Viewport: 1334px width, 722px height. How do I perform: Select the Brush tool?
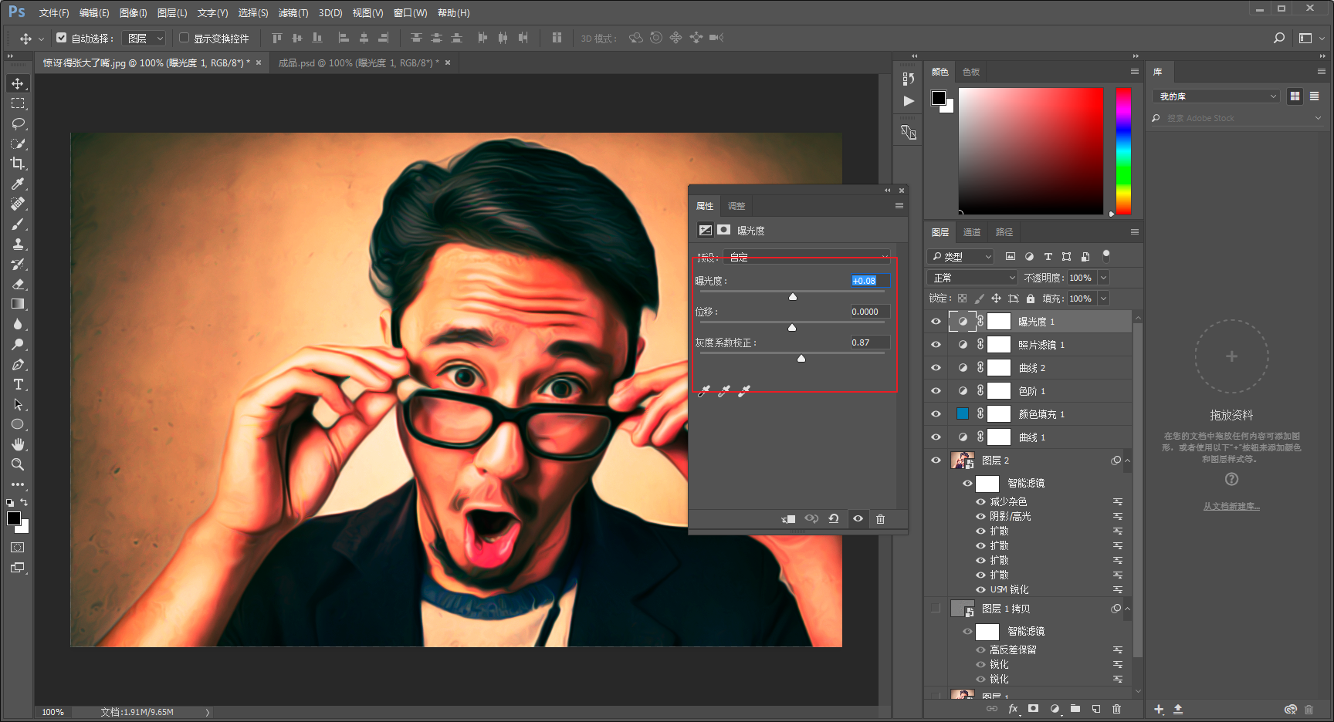[18, 224]
